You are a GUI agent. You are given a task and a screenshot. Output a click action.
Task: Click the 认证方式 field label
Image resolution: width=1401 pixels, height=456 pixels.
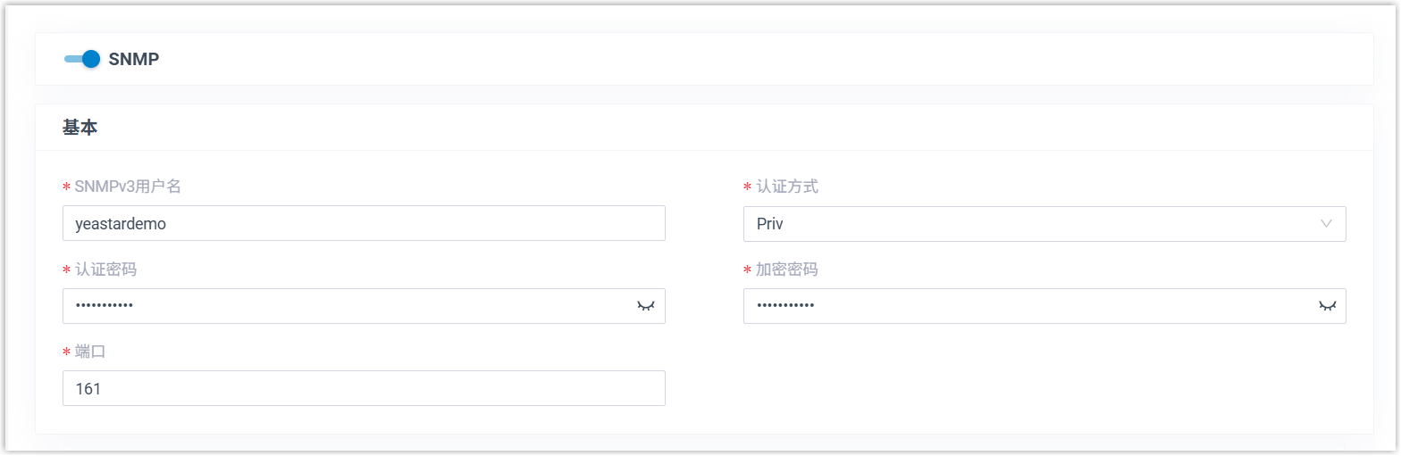787,187
